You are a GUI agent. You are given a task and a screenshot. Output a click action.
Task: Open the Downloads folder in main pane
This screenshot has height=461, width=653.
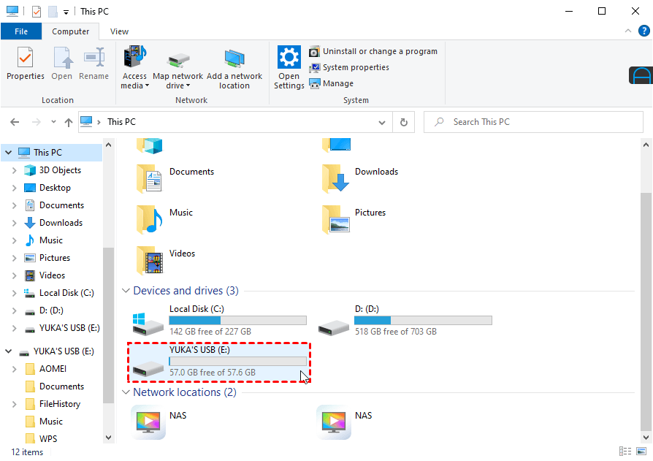pyautogui.click(x=360, y=178)
